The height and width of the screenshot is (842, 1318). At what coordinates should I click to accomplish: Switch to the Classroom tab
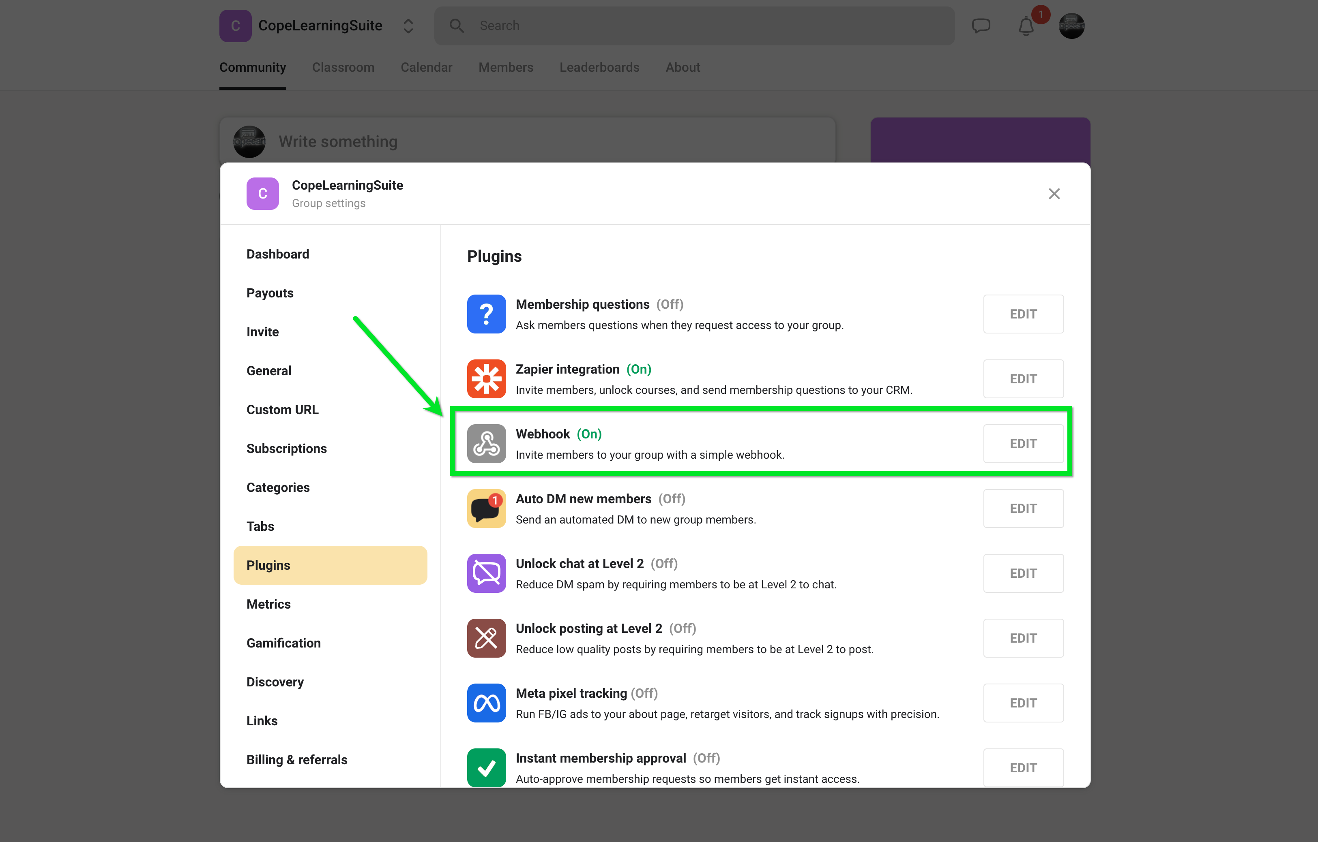(x=343, y=67)
